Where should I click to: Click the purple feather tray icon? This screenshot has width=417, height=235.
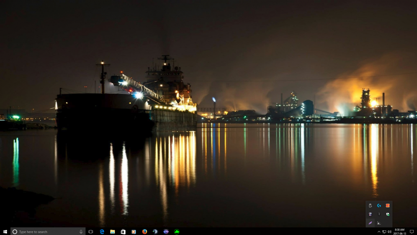pos(370,223)
